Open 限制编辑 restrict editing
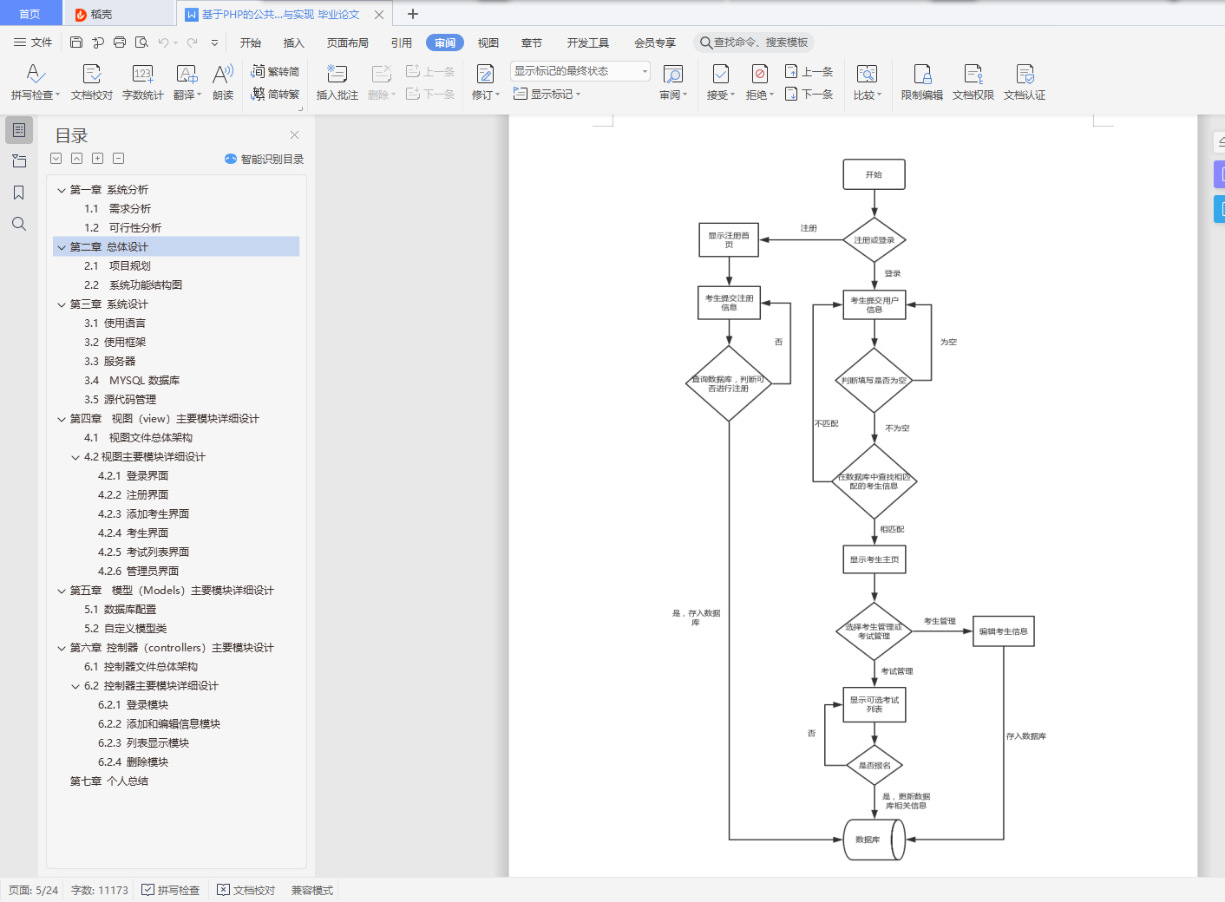The image size is (1225, 902). pos(922,83)
